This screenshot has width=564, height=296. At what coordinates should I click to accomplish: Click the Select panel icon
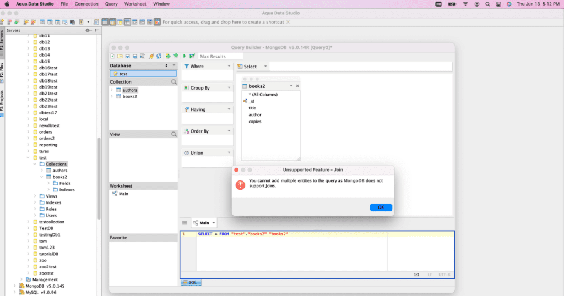point(240,67)
